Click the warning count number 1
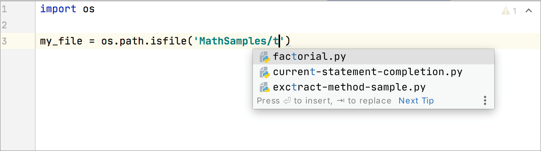Viewport: 541px width, 151px height. point(515,11)
